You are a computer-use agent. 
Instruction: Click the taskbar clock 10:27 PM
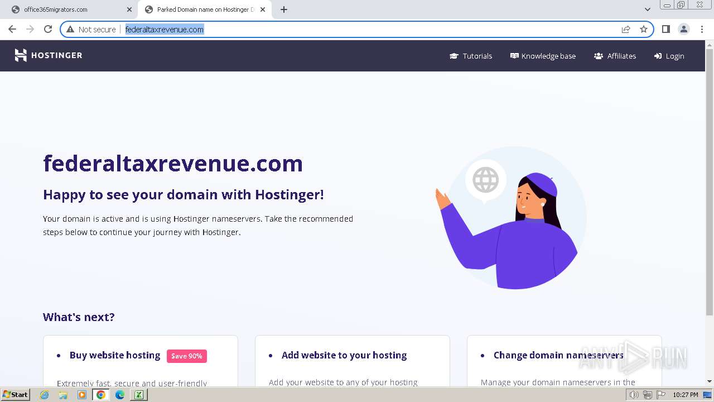click(686, 395)
